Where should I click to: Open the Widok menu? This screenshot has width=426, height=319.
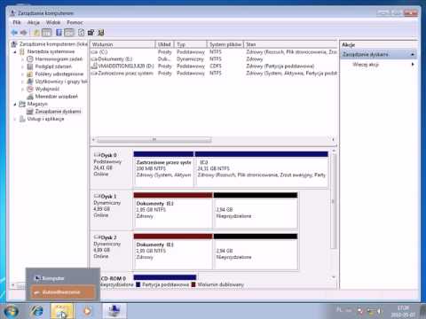pos(53,22)
